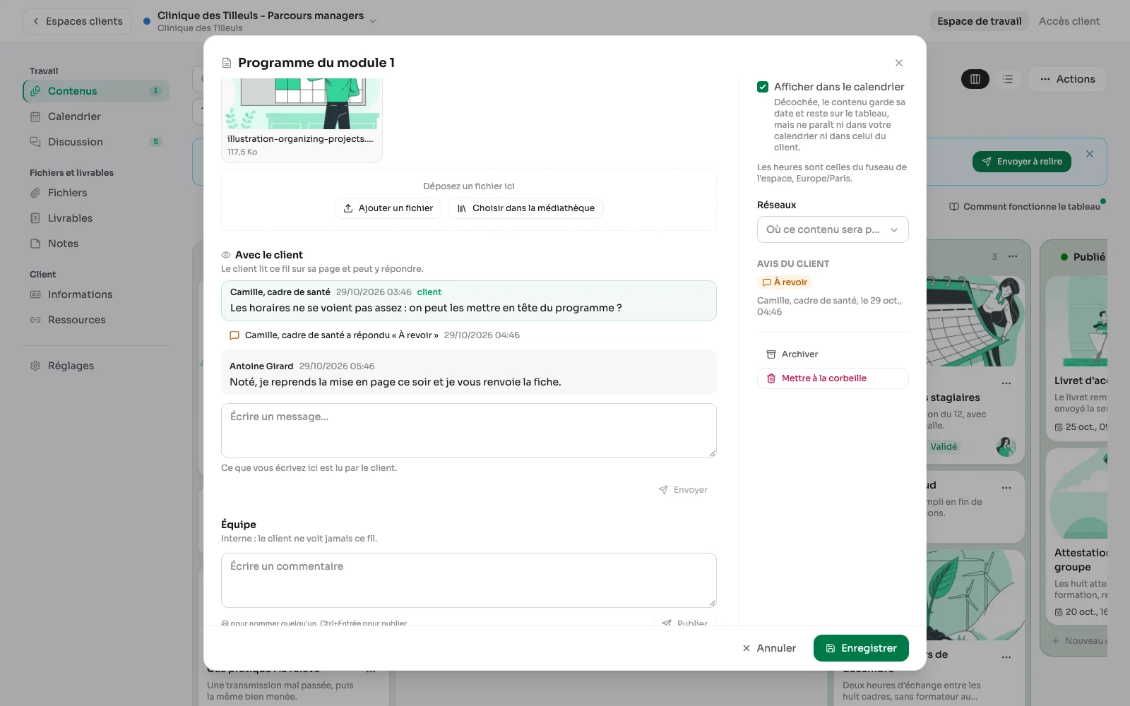The image size is (1130, 706).
Task: Click Ajouter un fichier
Action: [388, 208]
